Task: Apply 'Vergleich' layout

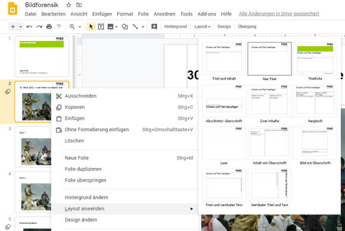Action: click(x=315, y=104)
